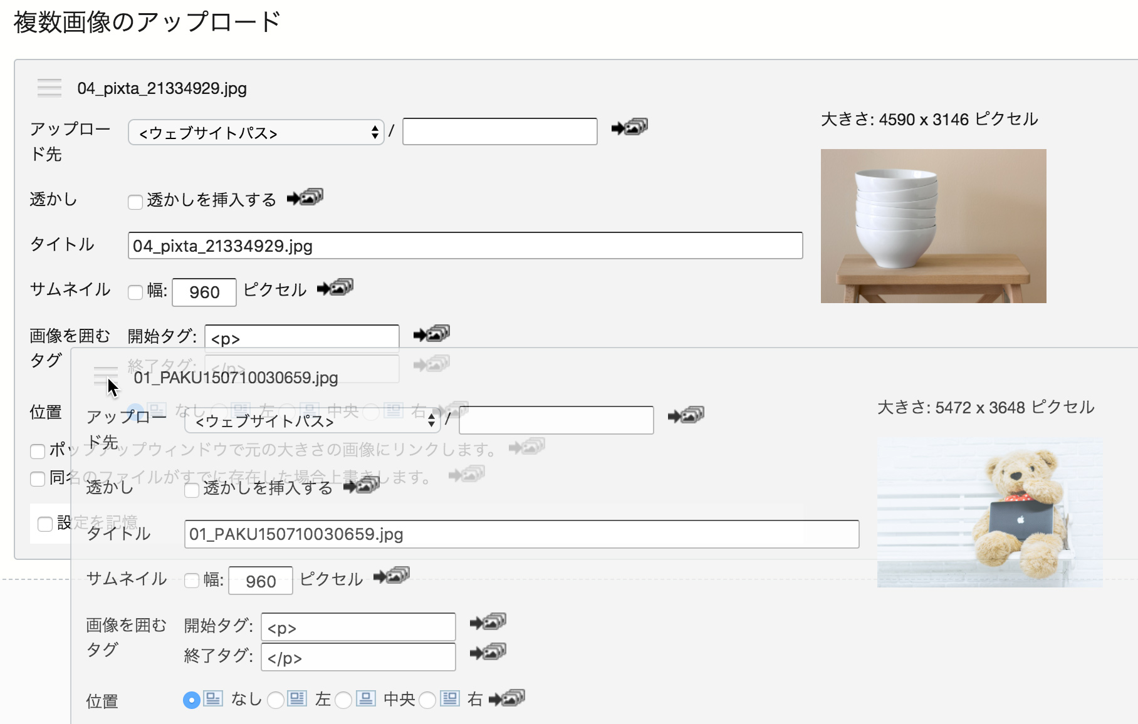Edit thumbnail width 960 for 04_pixta
Screen dimensions: 1138x724
coord(204,292)
